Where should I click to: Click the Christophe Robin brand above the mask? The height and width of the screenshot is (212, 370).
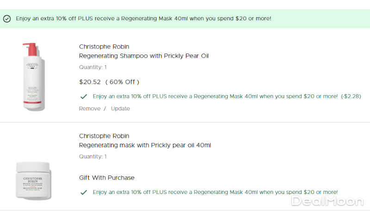[104, 136]
